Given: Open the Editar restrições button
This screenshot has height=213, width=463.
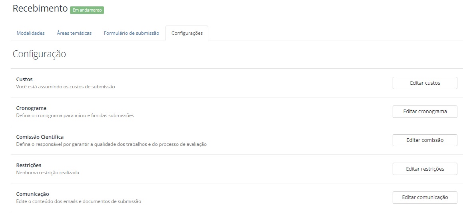Looking at the screenshot, I should pyautogui.click(x=425, y=169).
